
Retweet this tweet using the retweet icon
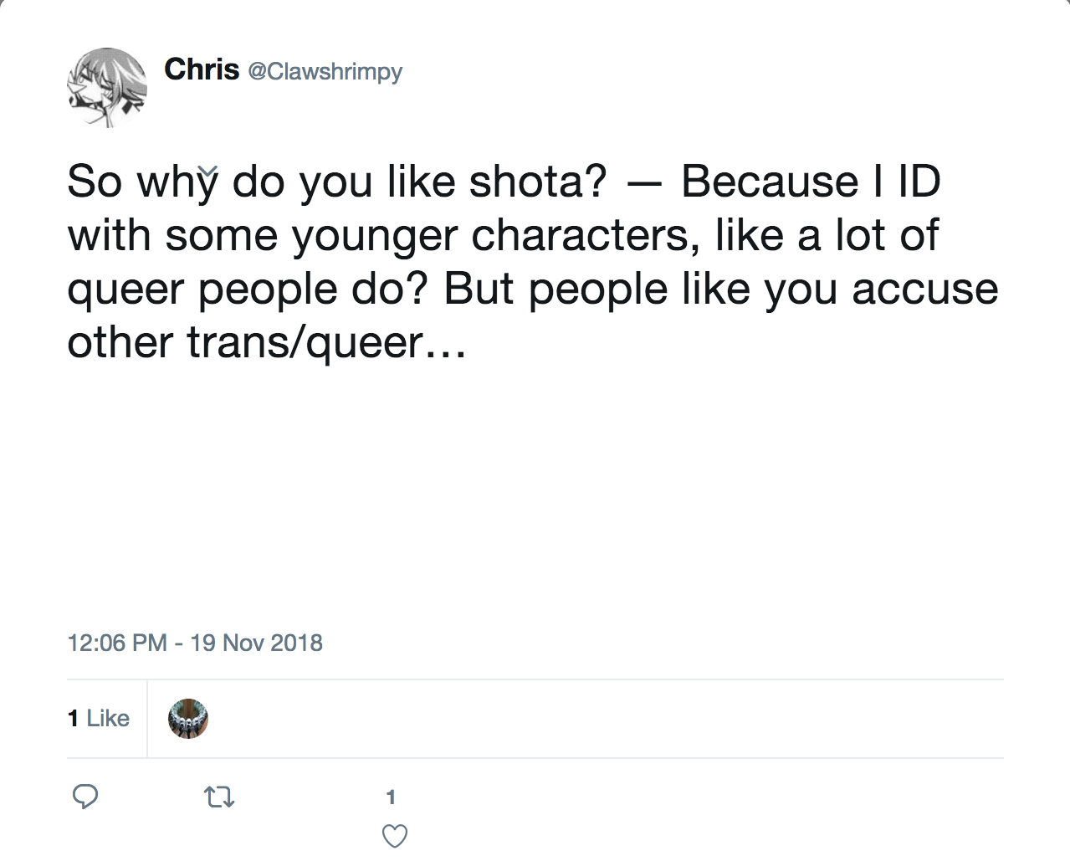pos(219,797)
